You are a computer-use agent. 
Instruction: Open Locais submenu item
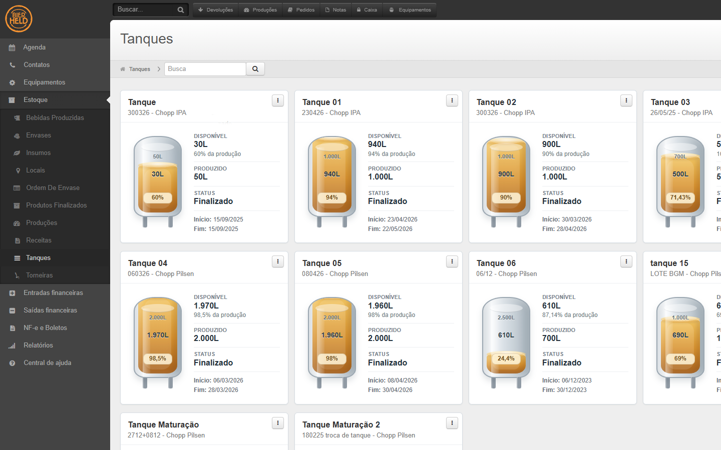click(55, 170)
